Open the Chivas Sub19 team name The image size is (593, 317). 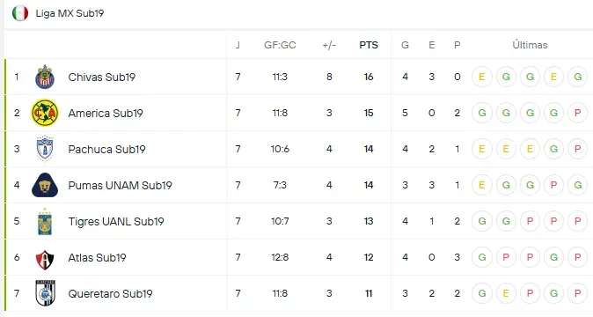pos(102,77)
